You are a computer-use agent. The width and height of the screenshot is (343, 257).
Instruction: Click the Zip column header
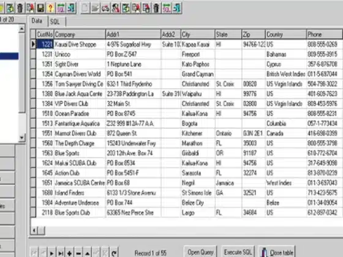pos(254,34)
